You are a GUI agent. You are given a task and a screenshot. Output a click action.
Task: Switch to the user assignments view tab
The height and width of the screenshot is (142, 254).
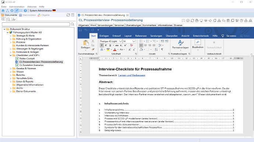(x=14, y=19)
